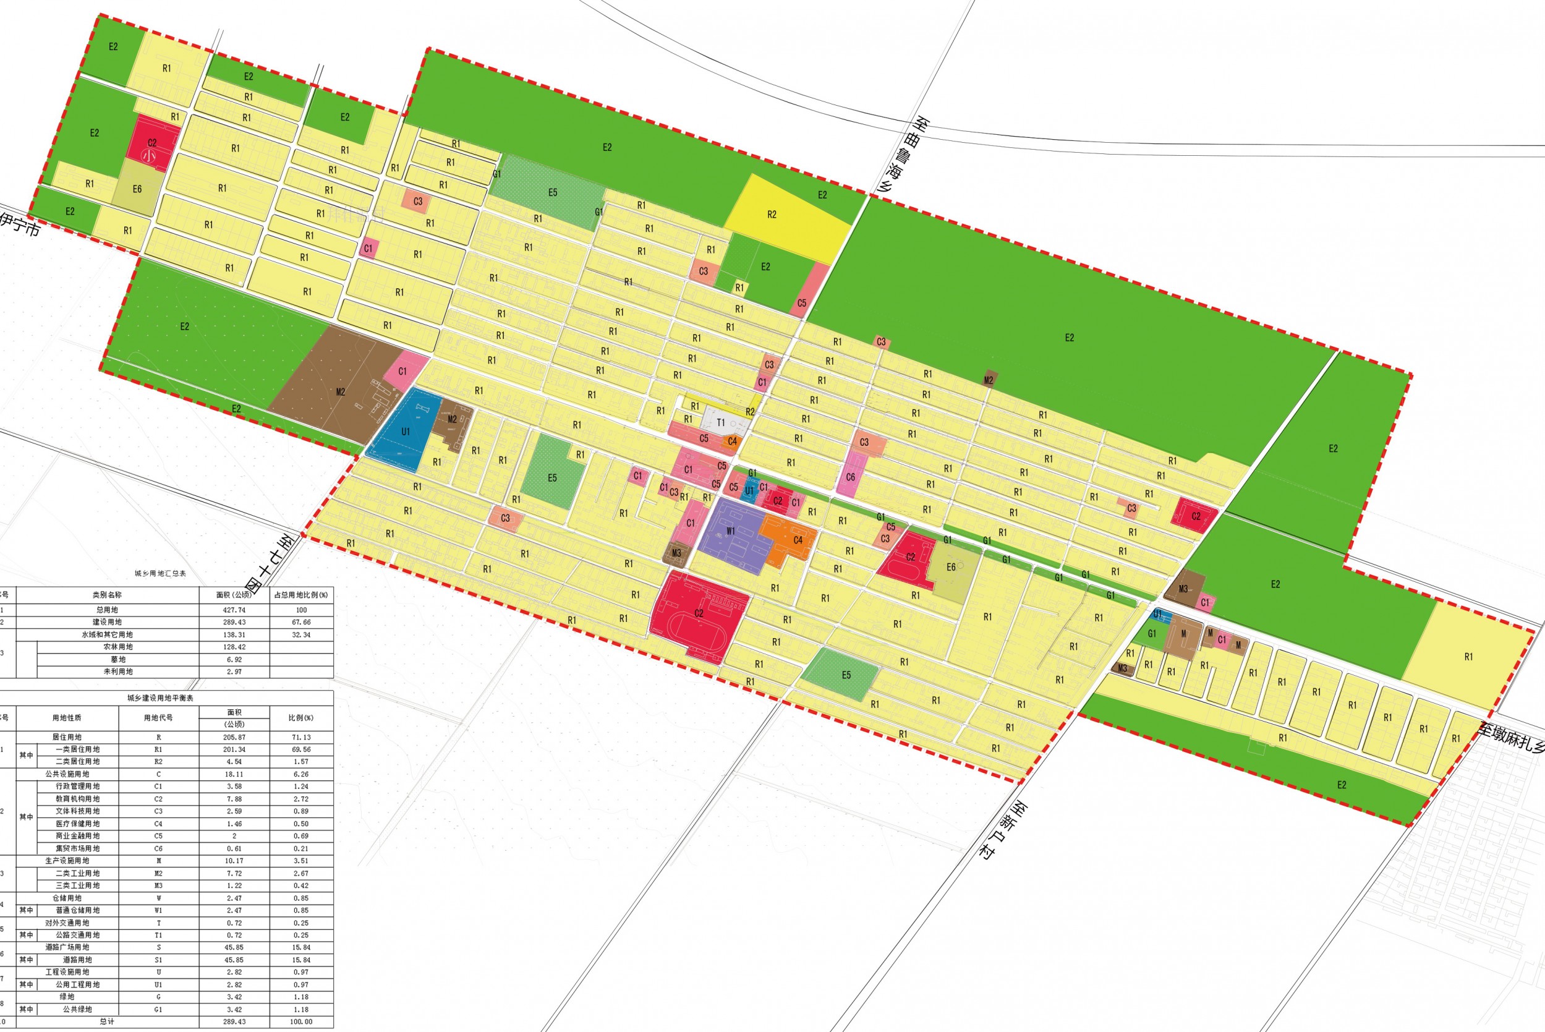Screen dimensions: 1545x1032
Task: Click the C6 label on the pink market parcel
Action: tap(850, 477)
